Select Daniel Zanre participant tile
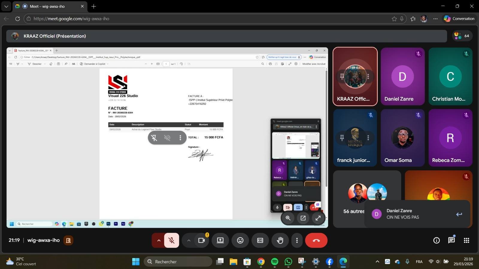 (403, 77)
